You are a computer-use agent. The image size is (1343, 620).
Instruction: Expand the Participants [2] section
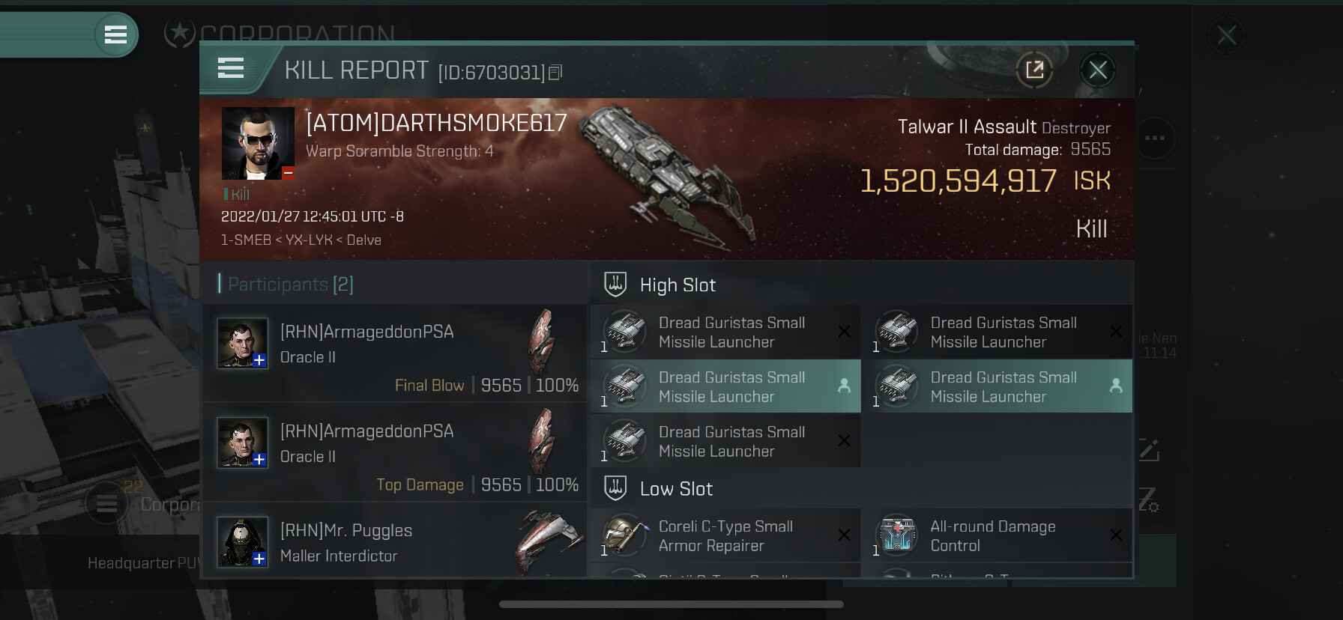coord(286,284)
